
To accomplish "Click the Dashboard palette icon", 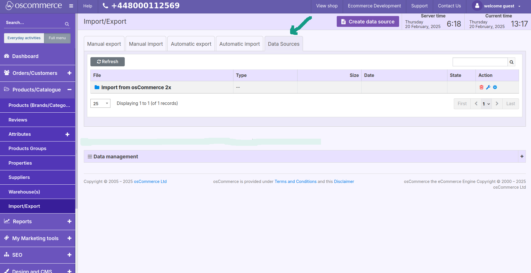I will [7, 56].
